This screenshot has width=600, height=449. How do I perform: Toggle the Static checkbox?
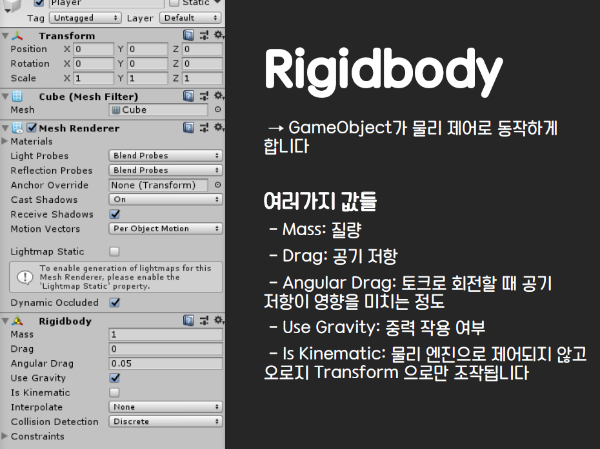point(174,3)
